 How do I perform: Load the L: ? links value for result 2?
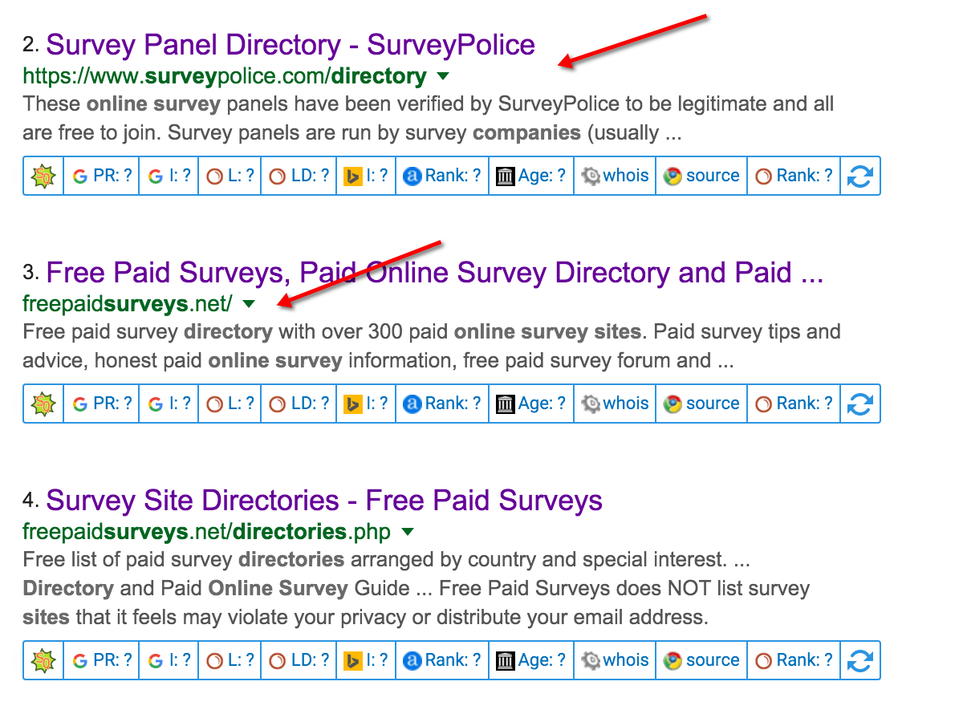pyautogui.click(x=230, y=176)
